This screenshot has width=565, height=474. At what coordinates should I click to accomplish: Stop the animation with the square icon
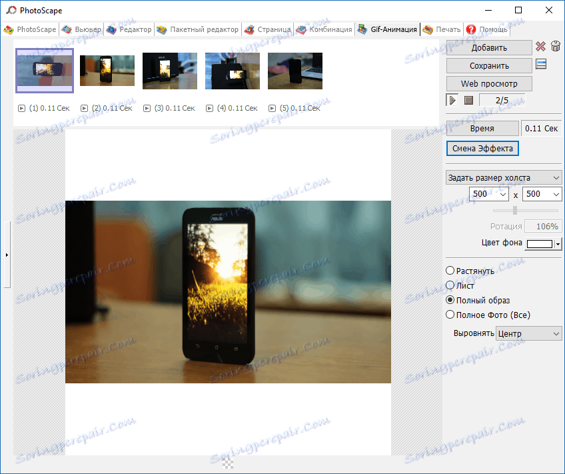468,99
